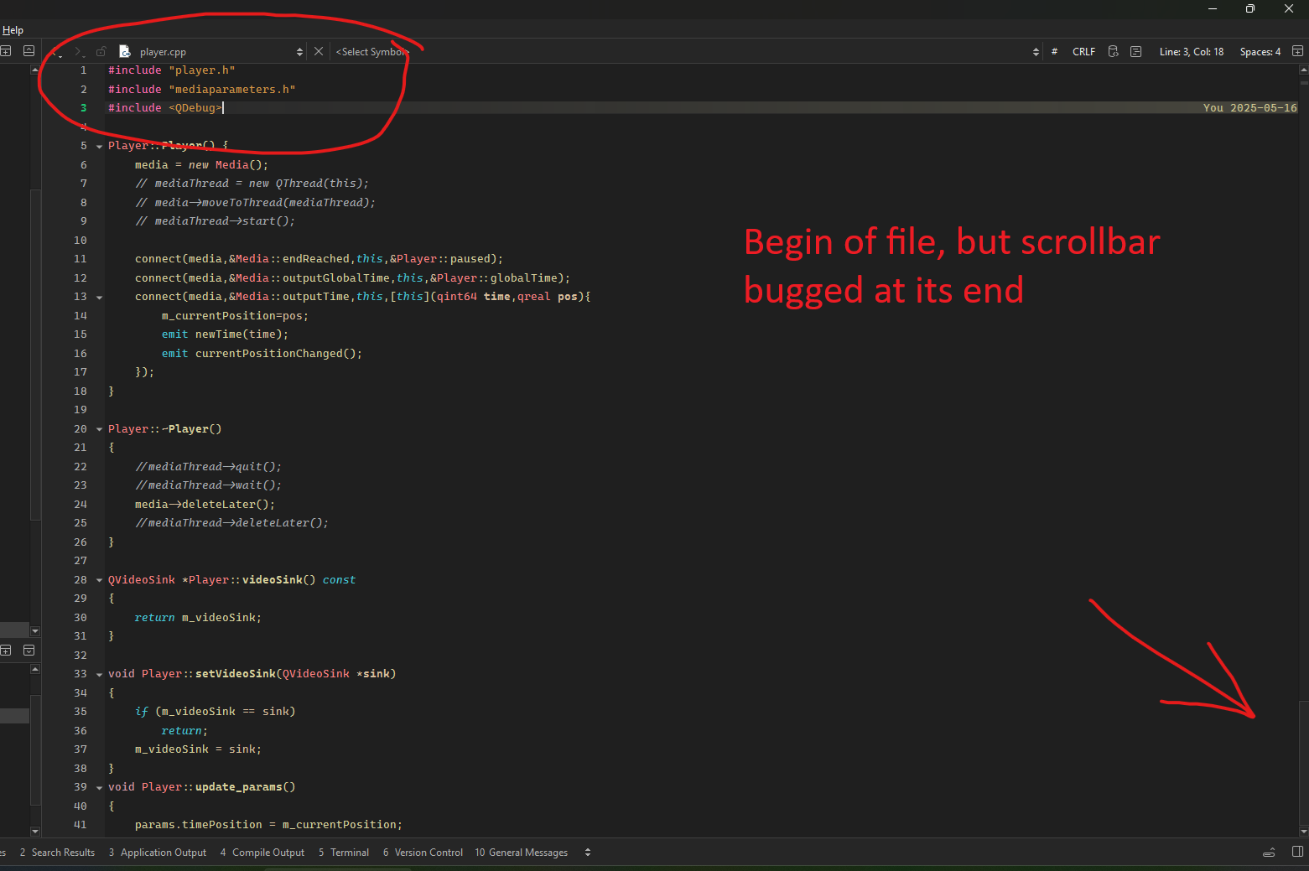The width and height of the screenshot is (1309, 871).
Task: Collapse fold at line 5 Player constructor
Action: pos(99,146)
